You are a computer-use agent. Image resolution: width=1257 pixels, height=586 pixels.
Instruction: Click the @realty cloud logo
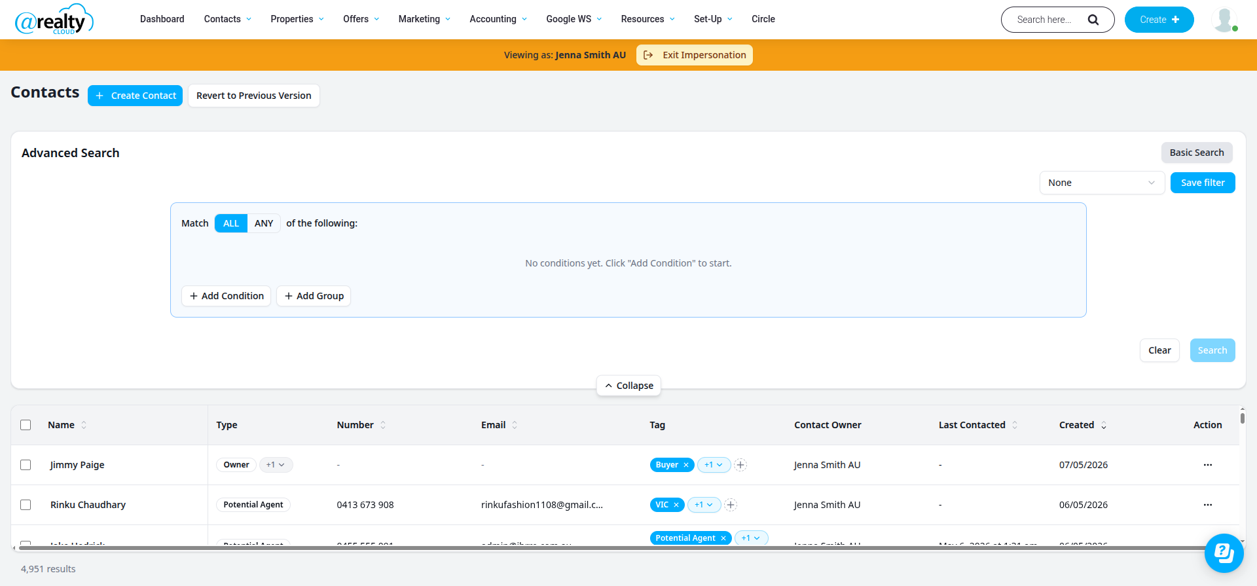pyautogui.click(x=54, y=20)
